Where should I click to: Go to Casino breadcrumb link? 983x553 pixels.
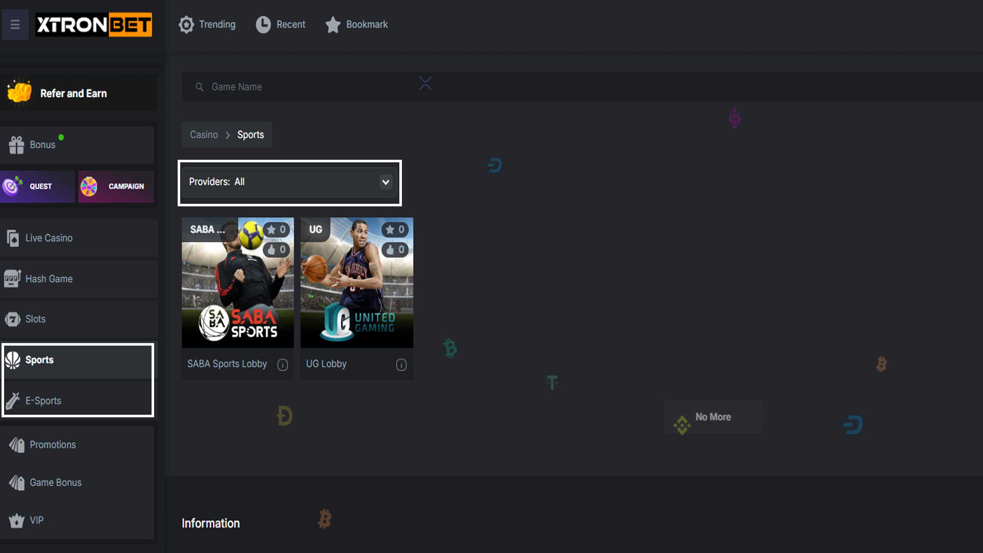click(204, 135)
